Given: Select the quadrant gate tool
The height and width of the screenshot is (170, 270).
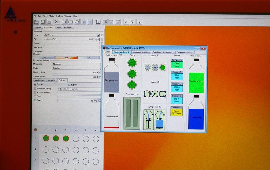Looking at the screenshot, I should (84, 22).
